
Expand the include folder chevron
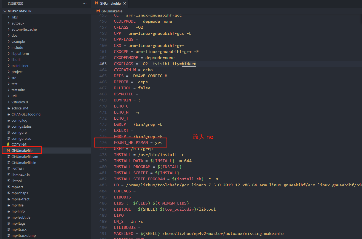click(x=9, y=47)
